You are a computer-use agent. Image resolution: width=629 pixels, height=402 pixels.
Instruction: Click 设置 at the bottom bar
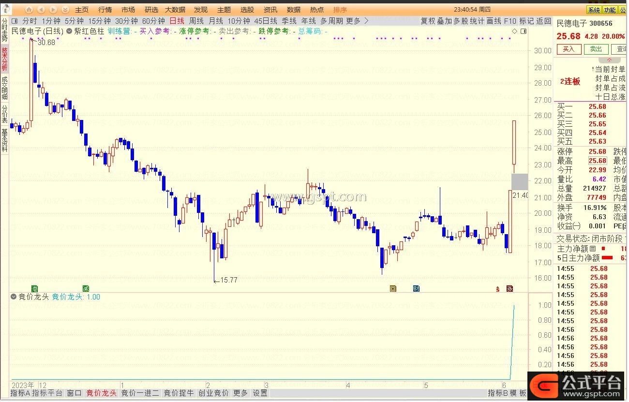point(260,393)
